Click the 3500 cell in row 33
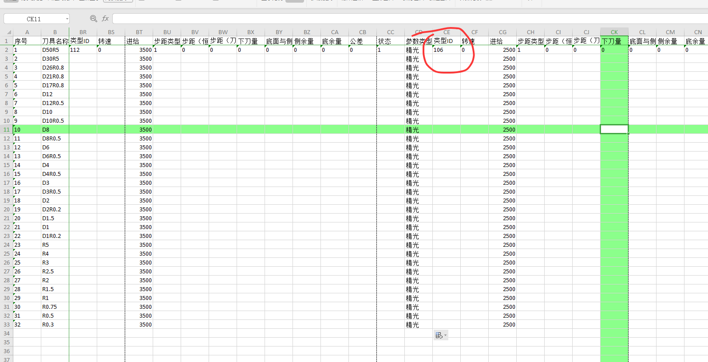The image size is (708, 362). 139,324
